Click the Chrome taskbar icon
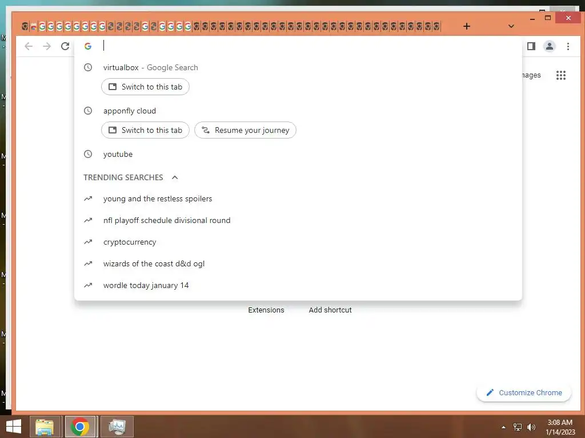Viewport: 585px width, 438px height. tap(80, 427)
